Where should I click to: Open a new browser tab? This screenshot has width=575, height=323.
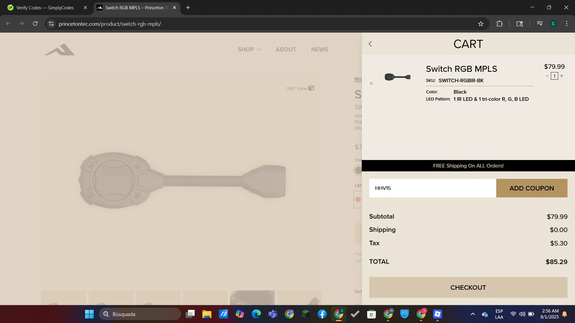(188, 8)
